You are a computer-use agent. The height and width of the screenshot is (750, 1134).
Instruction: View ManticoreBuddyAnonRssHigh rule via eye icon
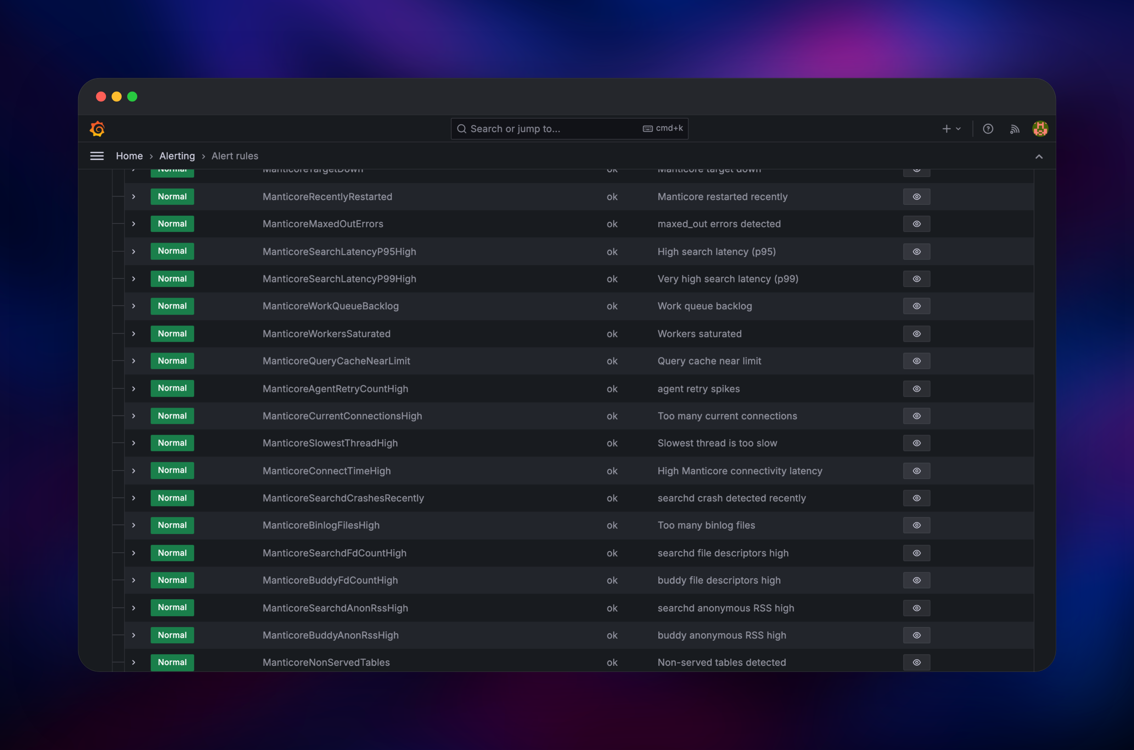coord(916,635)
